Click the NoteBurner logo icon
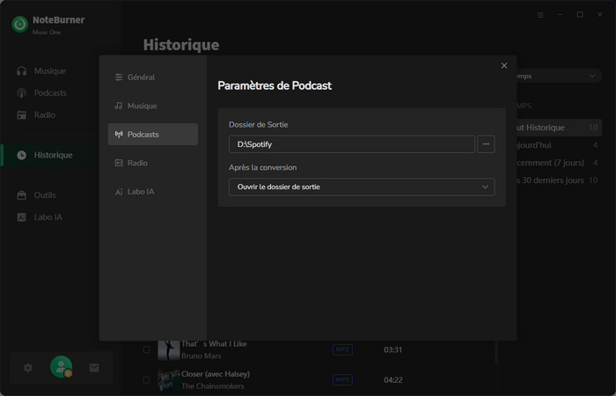Screen dimensions: 616x396 [19, 24]
